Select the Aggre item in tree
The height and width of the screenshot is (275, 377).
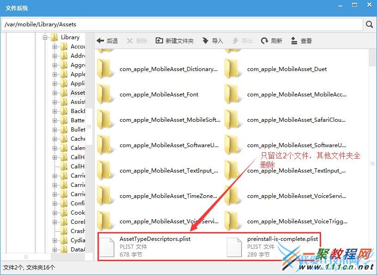[x=78, y=65]
